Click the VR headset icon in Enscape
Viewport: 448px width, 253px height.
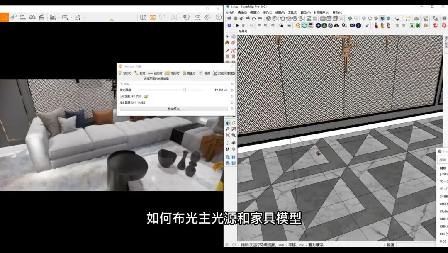[186, 17]
